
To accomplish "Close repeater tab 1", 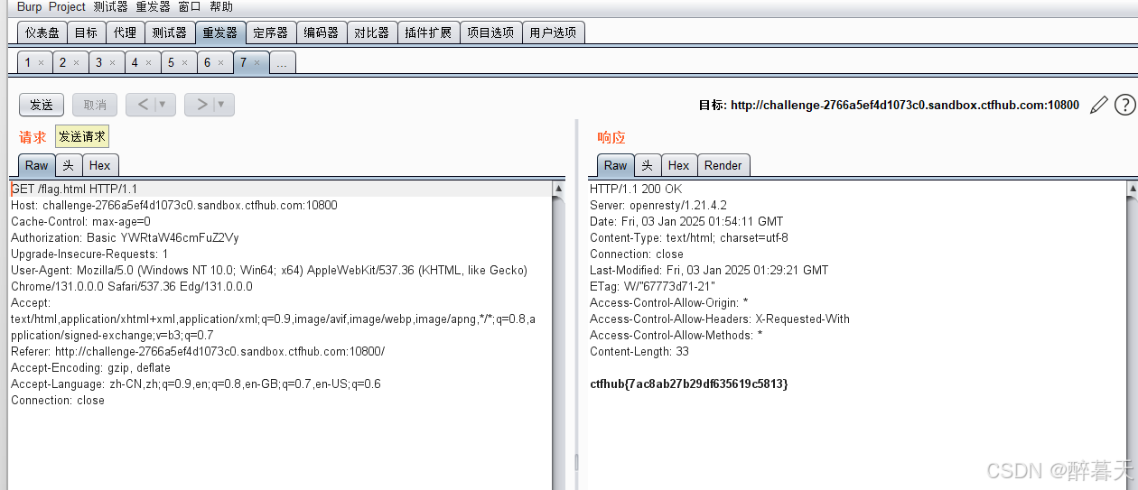I will coord(41,63).
